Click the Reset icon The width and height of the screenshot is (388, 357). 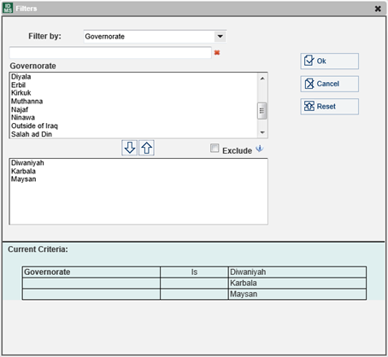pos(309,106)
